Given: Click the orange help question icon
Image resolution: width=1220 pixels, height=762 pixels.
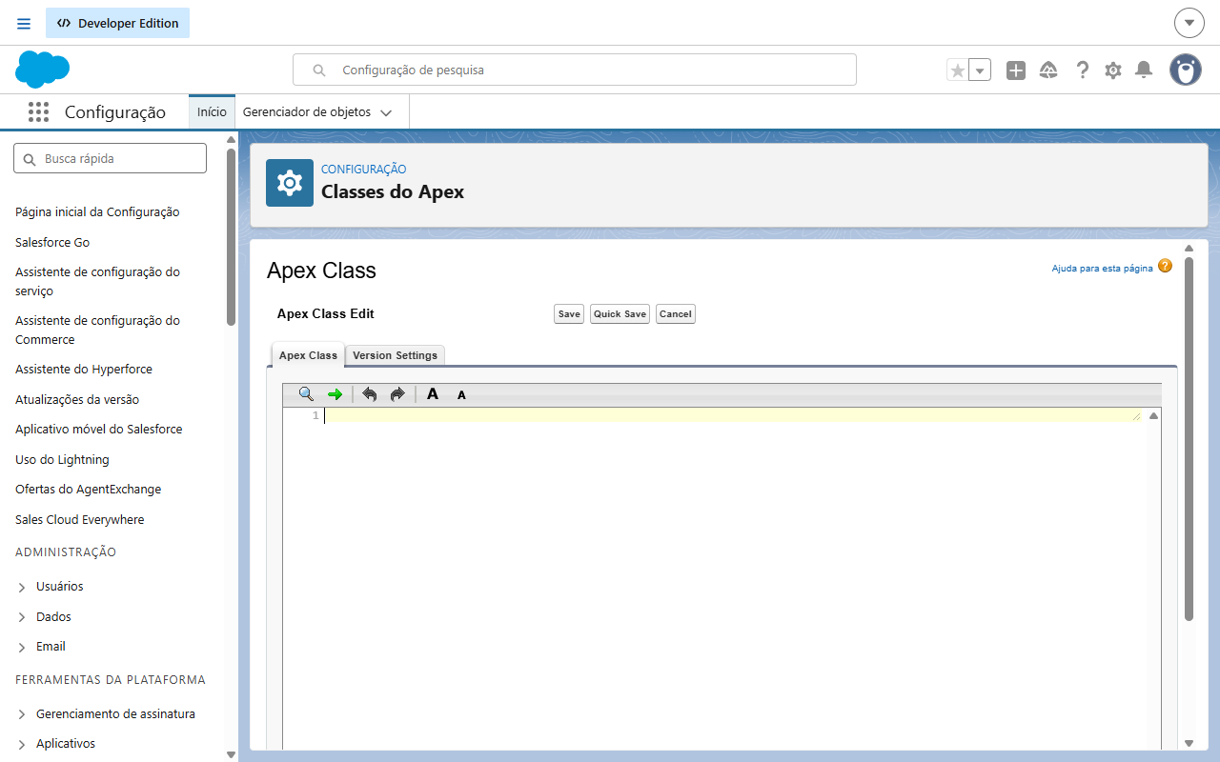Looking at the screenshot, I should click(1165, 266).
